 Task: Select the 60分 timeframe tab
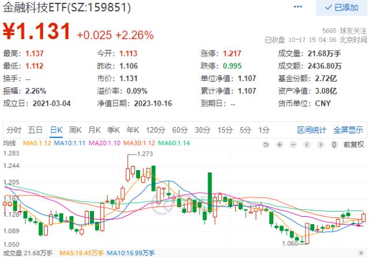tap(180, 129)
